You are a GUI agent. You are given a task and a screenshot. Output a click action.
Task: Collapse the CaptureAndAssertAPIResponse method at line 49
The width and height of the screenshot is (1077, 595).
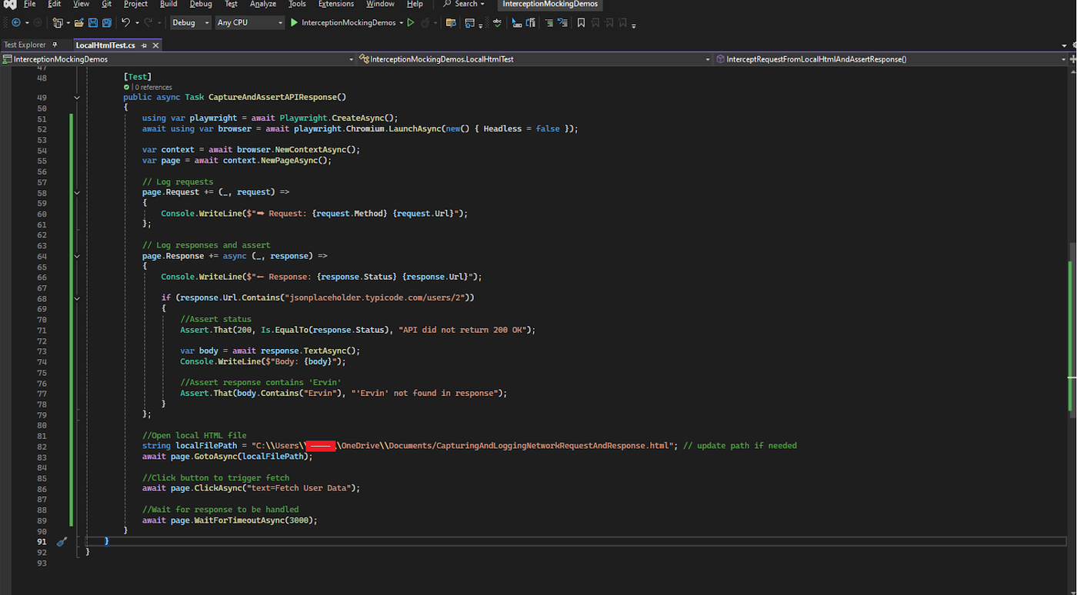click(77, 98)
